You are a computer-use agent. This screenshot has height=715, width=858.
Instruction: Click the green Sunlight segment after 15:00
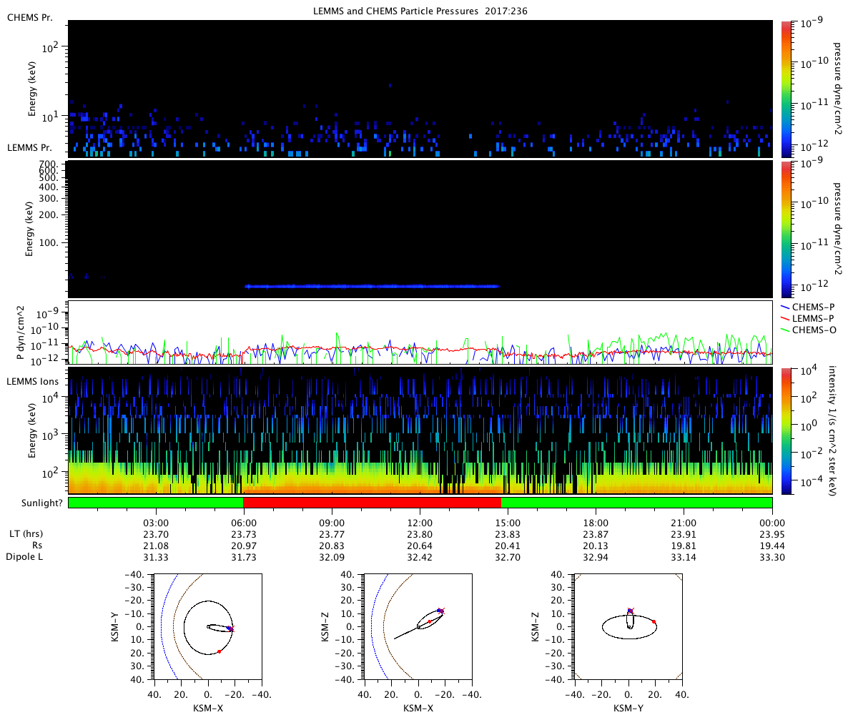point(636,503)
